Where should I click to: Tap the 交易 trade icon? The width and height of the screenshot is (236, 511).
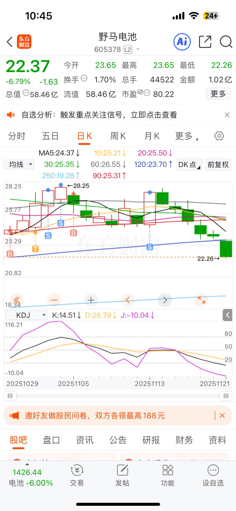tap(77, 475)
